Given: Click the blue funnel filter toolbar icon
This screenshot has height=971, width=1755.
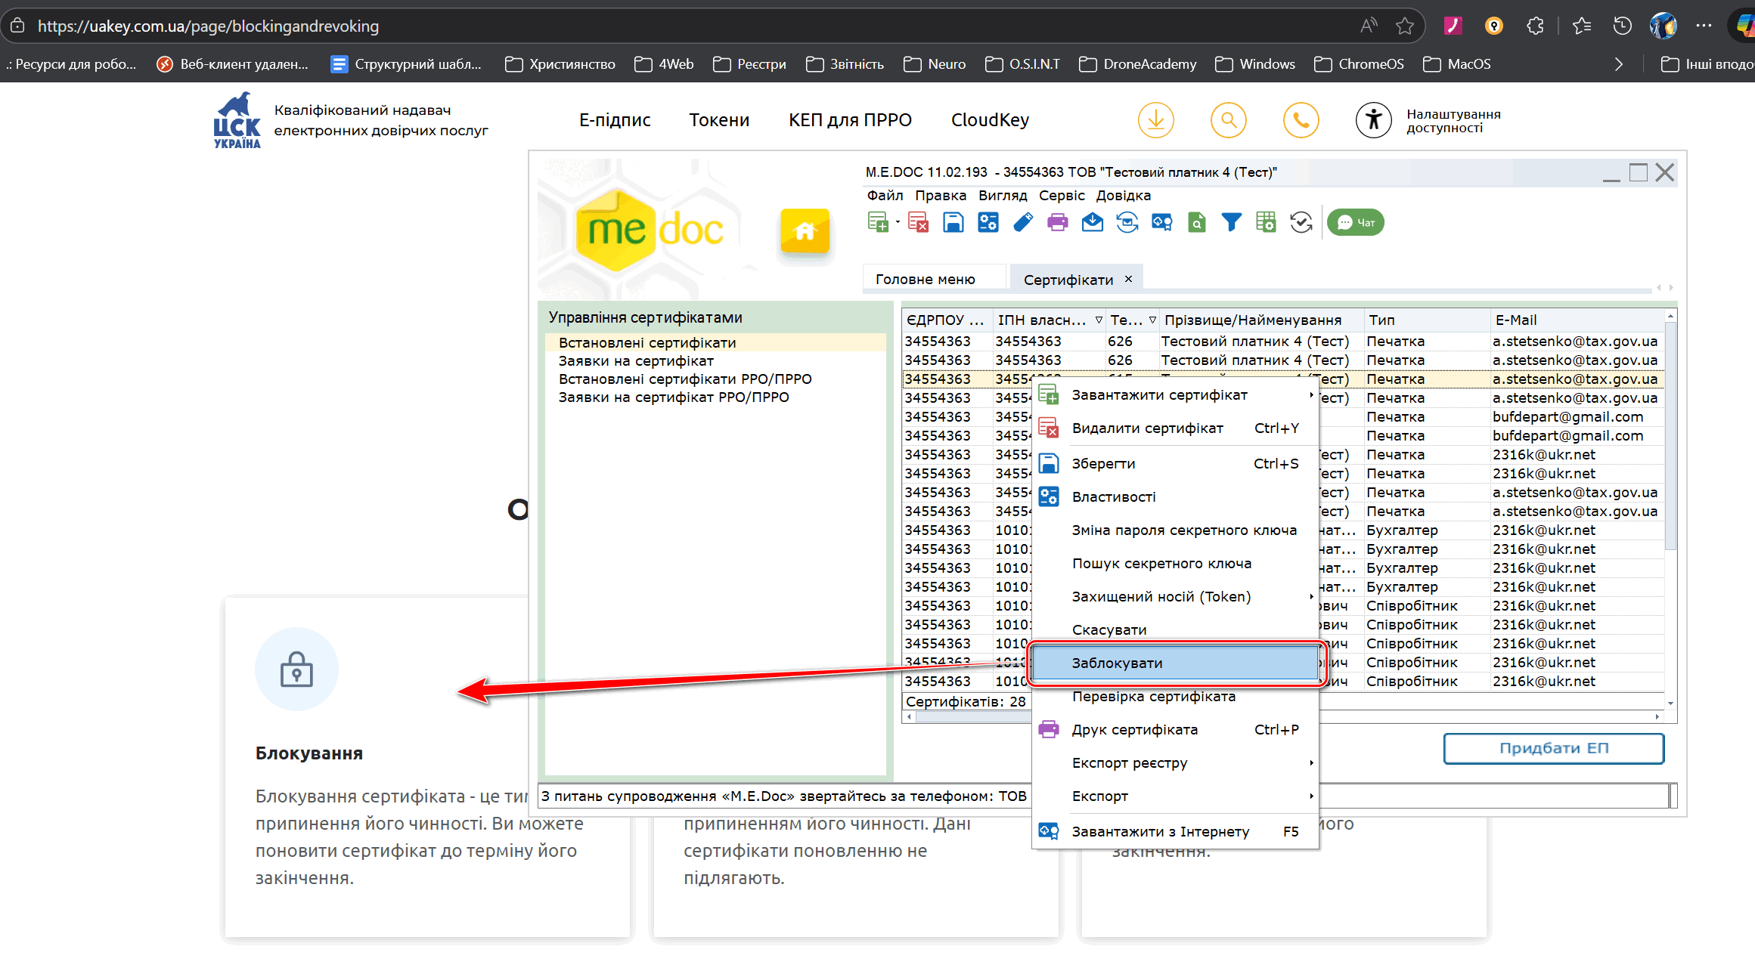Looking at the screenshot, I should [1231, 222].
